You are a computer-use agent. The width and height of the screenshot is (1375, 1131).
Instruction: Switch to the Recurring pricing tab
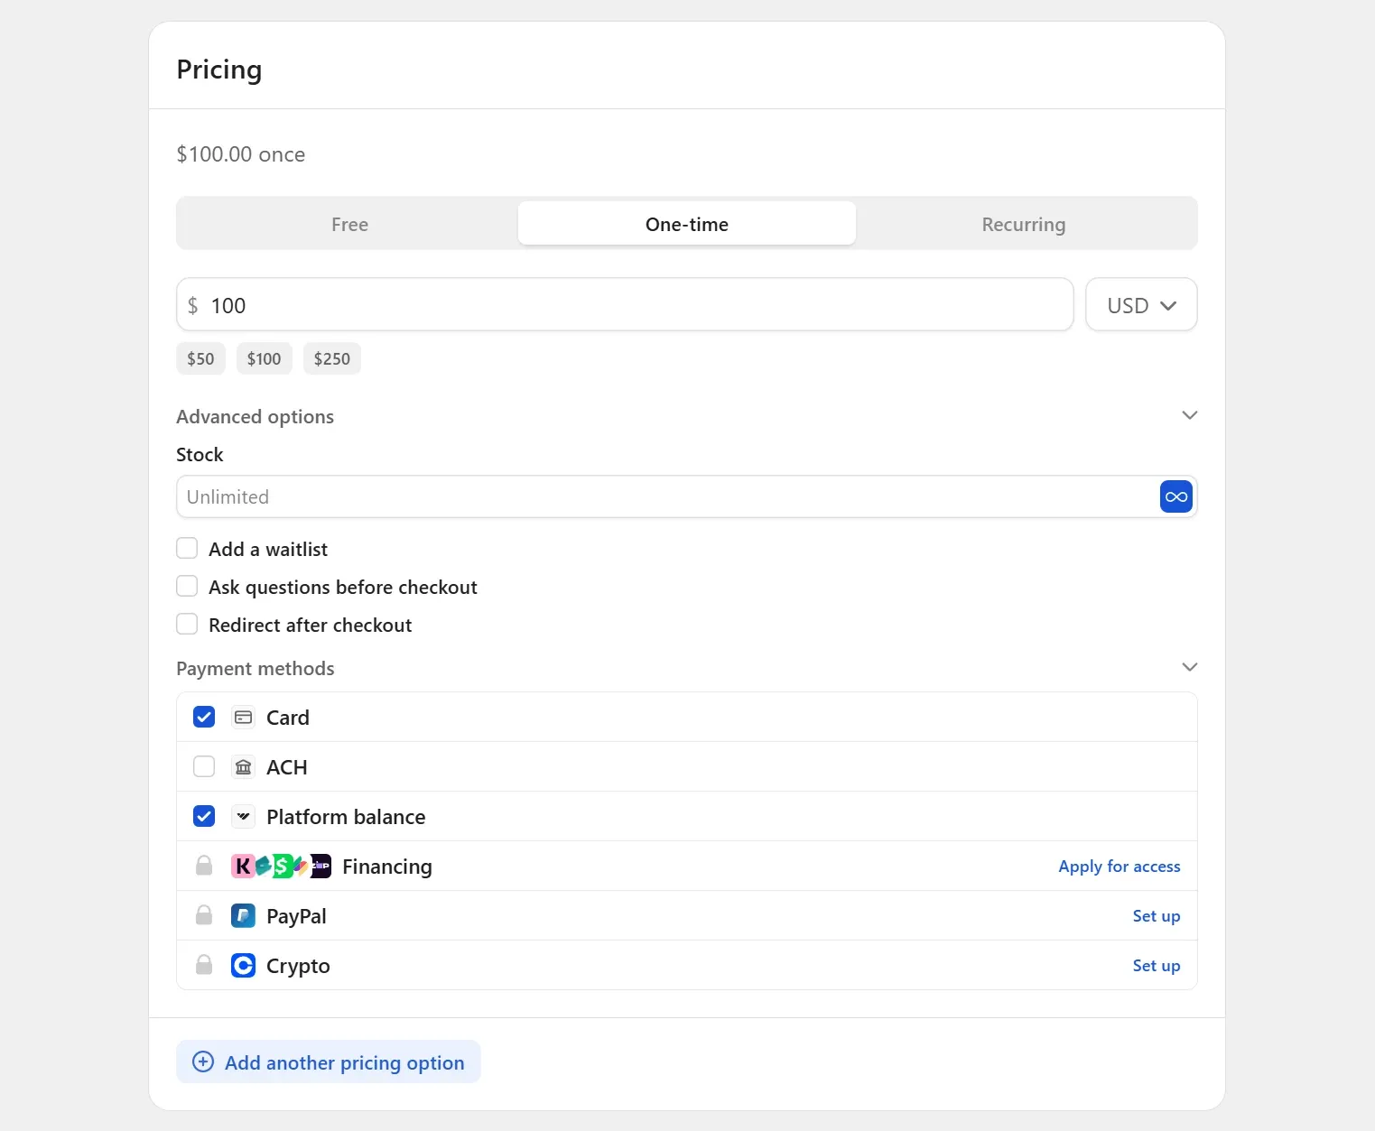pos(1023,224)
